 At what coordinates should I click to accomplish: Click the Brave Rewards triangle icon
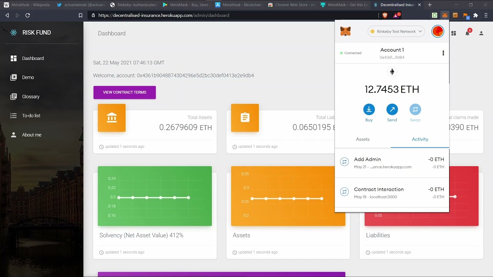pyautogui.click(x=396, y=15)
